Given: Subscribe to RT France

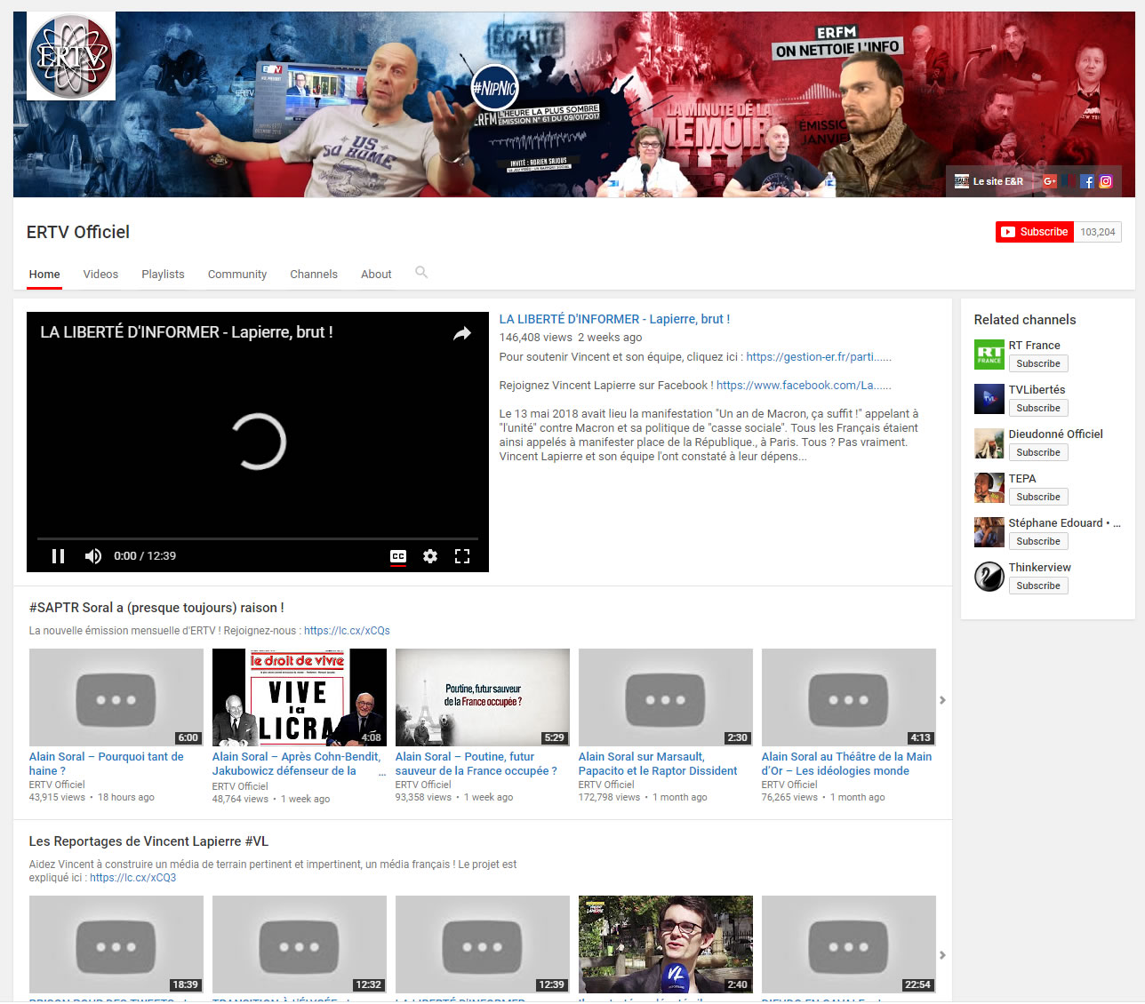Looking at the screenshot, I should (1038, 363).
